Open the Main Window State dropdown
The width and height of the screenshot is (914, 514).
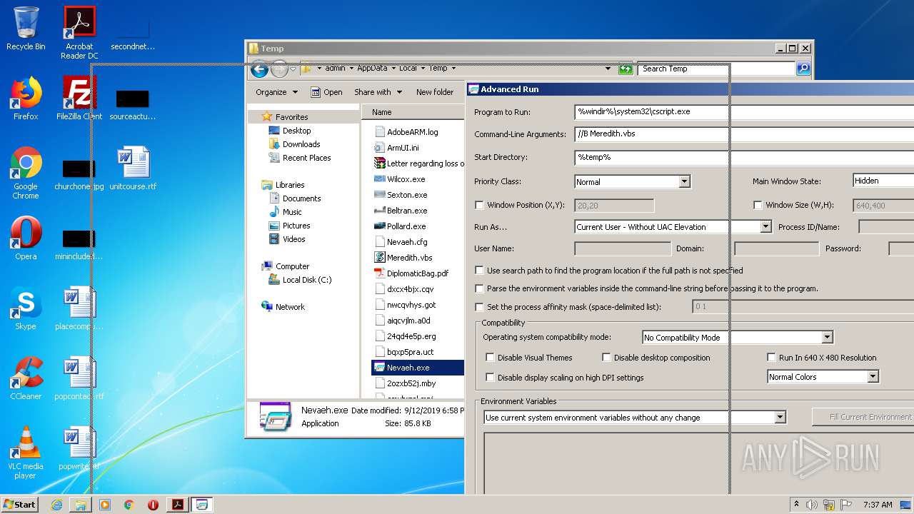(x=884, y=181)
